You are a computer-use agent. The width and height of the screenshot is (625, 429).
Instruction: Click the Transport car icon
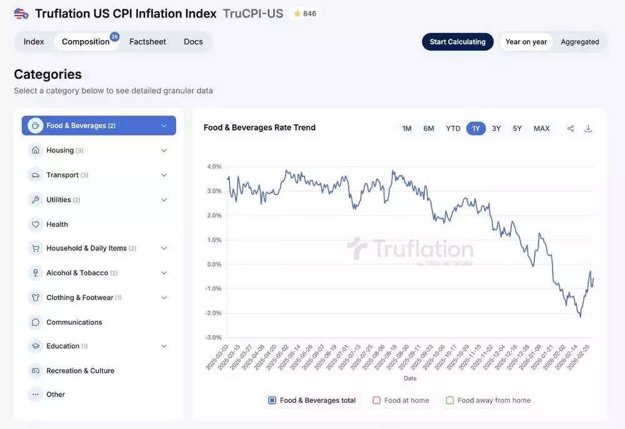tap(35, 175)
